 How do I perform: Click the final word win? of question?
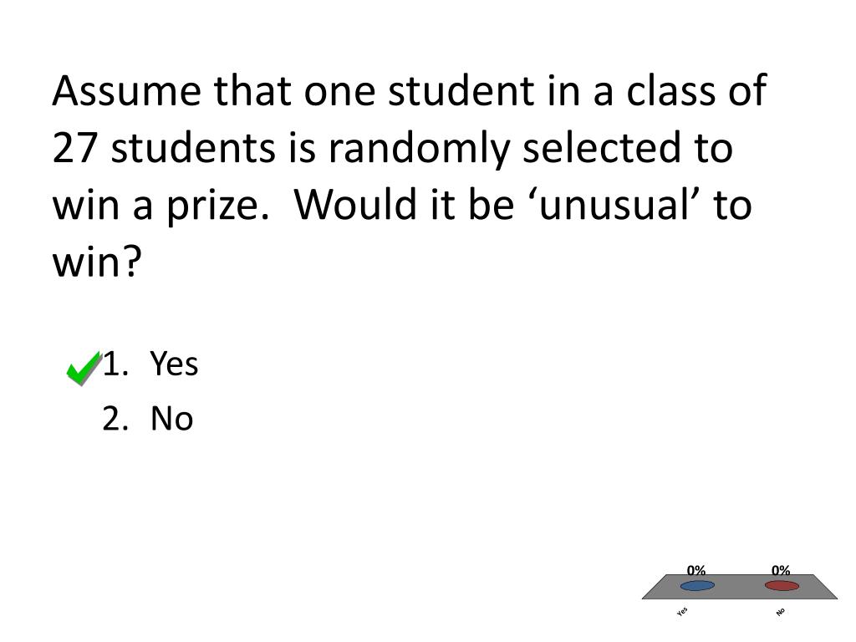point(97,262)
